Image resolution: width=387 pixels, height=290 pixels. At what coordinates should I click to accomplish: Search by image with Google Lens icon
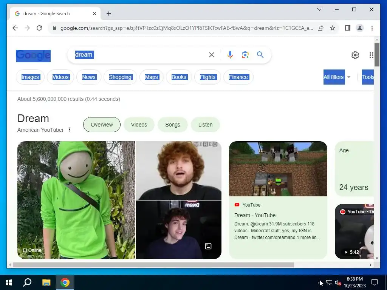(x=245, y=55)
